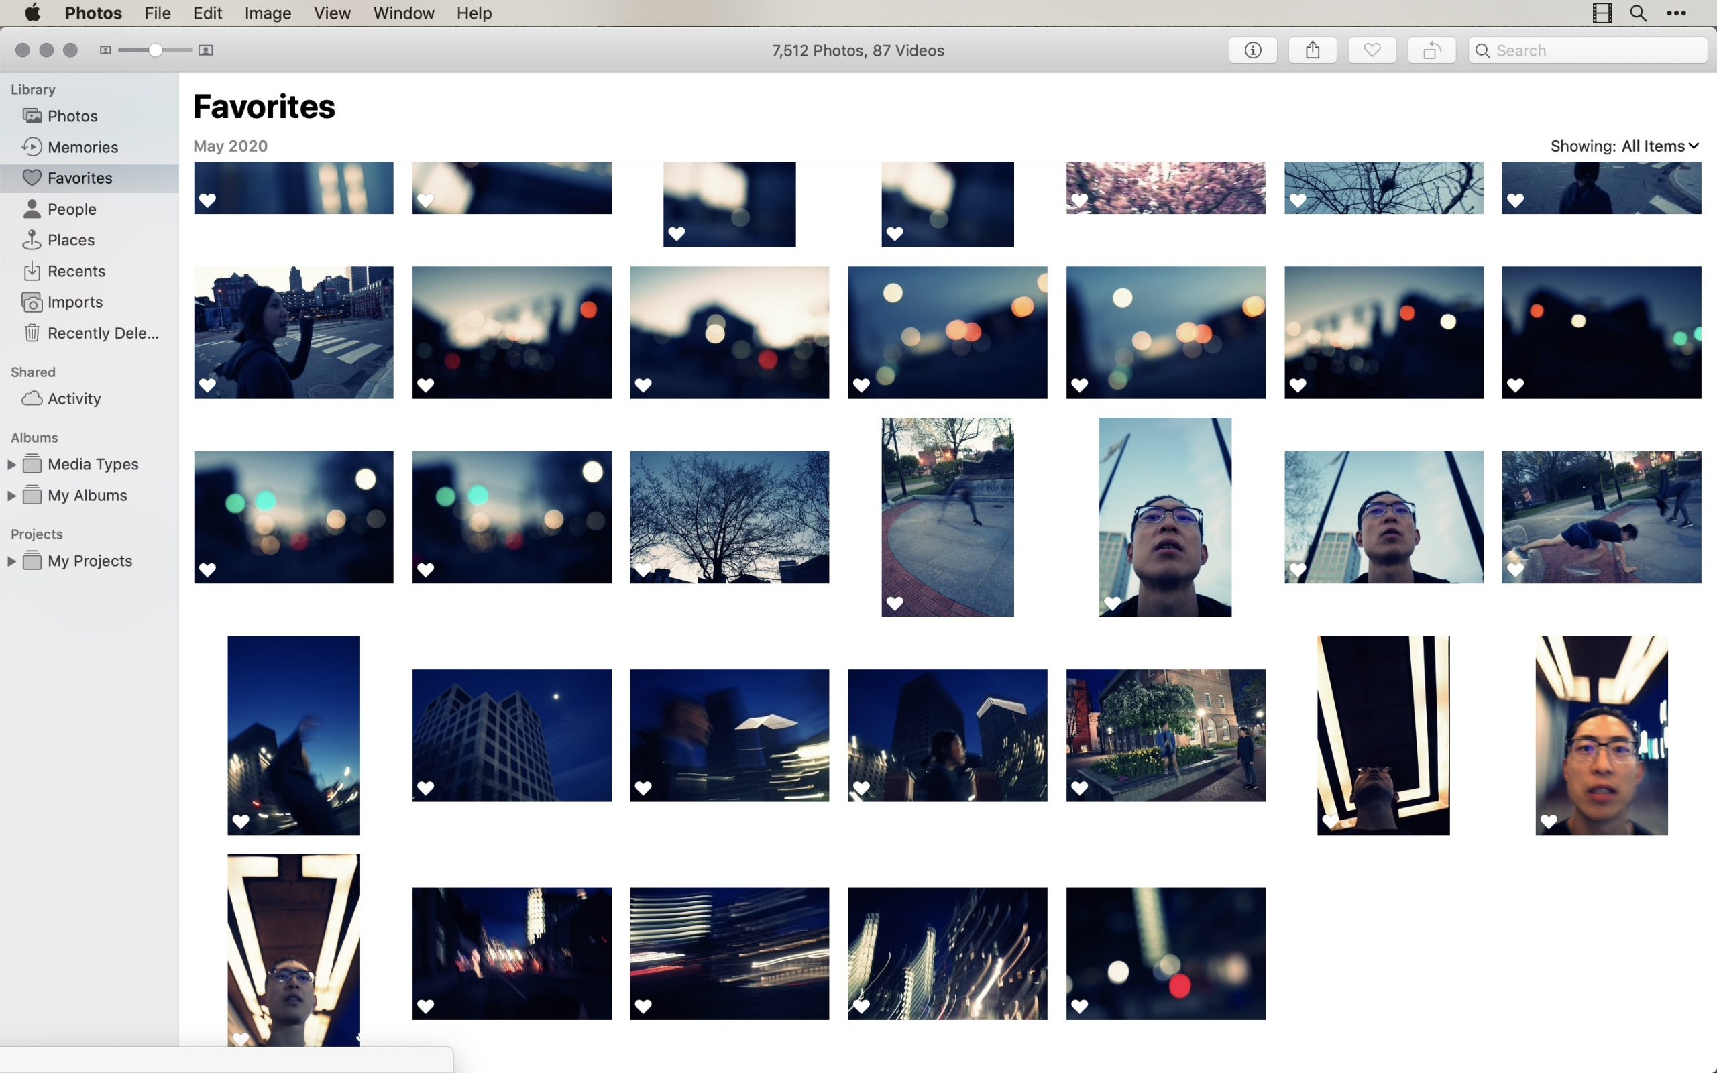Open Places in the sidebar
Image resolution: width=1717 pixels, height=1073 pixels.
[x=71, y=240]
